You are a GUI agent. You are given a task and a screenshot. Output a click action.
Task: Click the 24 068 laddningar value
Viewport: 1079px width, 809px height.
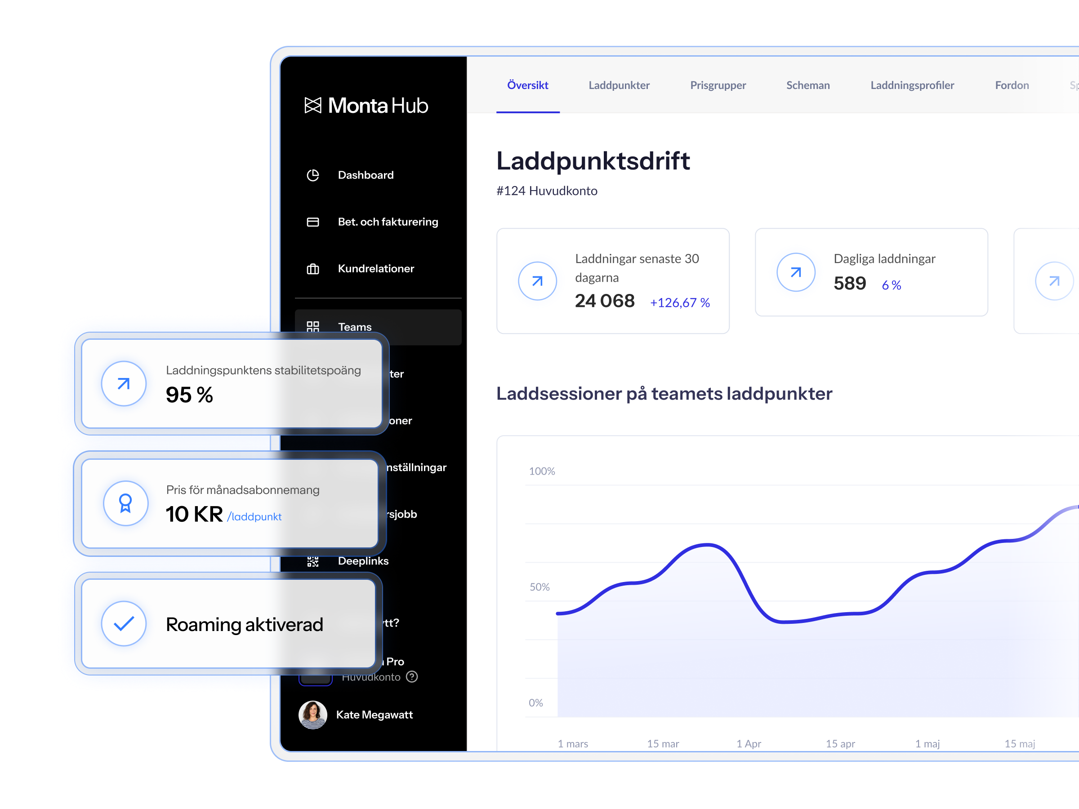coord(605,301)
